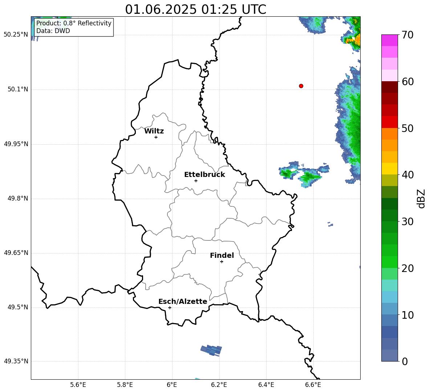Click the Ettelbruck station cross marker
This screenshot has height=392, width=430.
(196, 181)
